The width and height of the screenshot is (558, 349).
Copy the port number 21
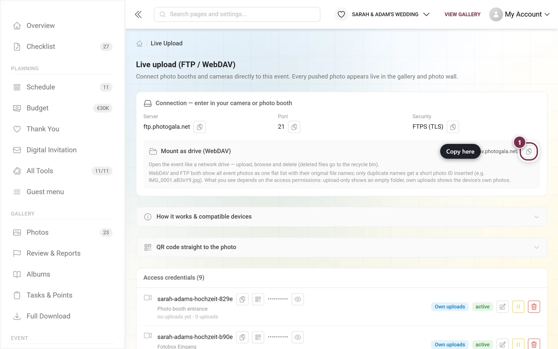tap(294, 127)
